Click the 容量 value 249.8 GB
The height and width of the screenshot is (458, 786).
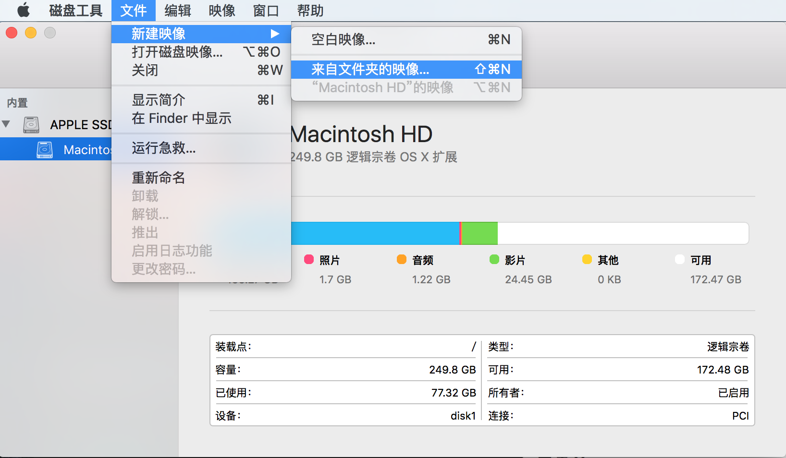[453, 370]
